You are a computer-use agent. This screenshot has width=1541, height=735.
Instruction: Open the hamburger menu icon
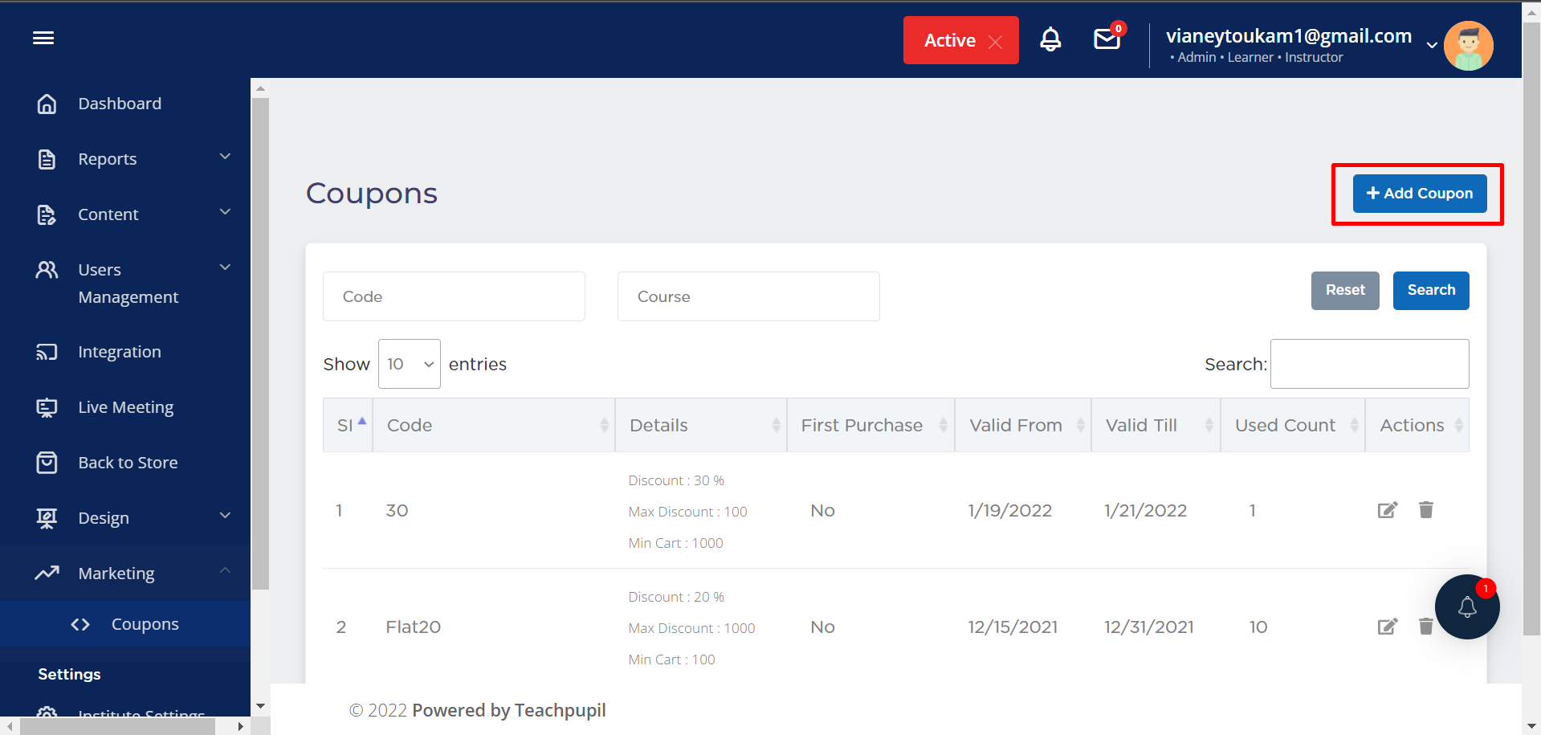point(43,38)
